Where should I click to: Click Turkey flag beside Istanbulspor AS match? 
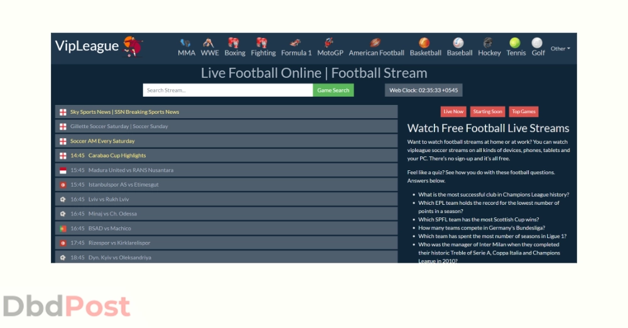[63, 185]
